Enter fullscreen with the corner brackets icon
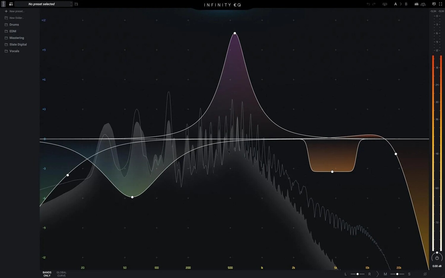The height and width of the screenshot is (278, 445). [440, 4]
